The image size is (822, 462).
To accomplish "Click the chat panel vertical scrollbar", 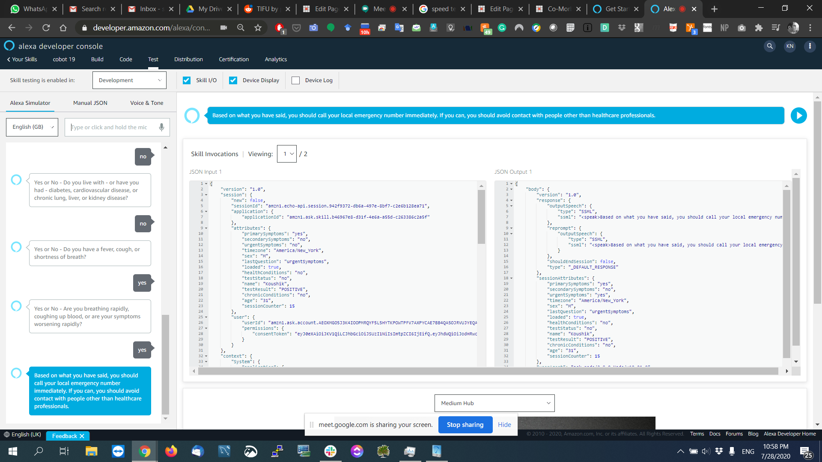I will [165, 364].
